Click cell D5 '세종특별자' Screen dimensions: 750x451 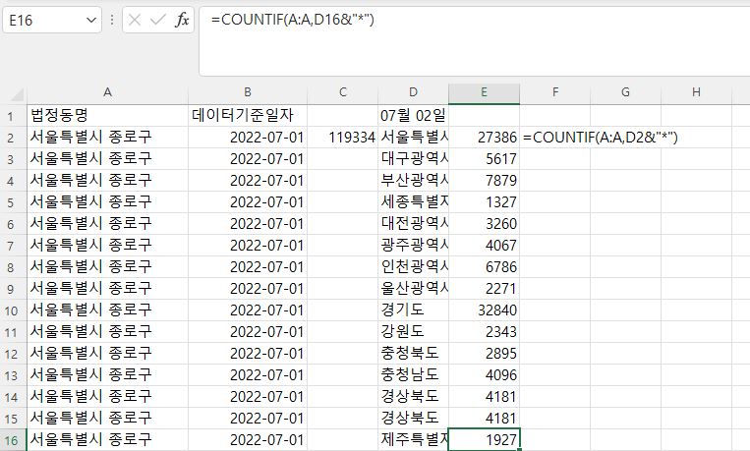[413, 201]
